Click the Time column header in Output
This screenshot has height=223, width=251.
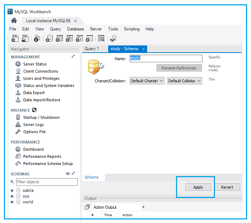pyautogui.click(x=108, y=215)
